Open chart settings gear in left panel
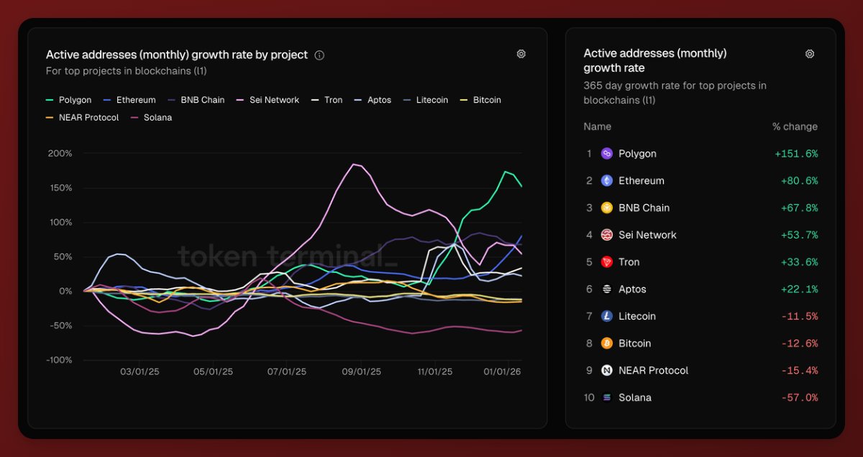This screenshot has height=457, width=863. point(521,54)
